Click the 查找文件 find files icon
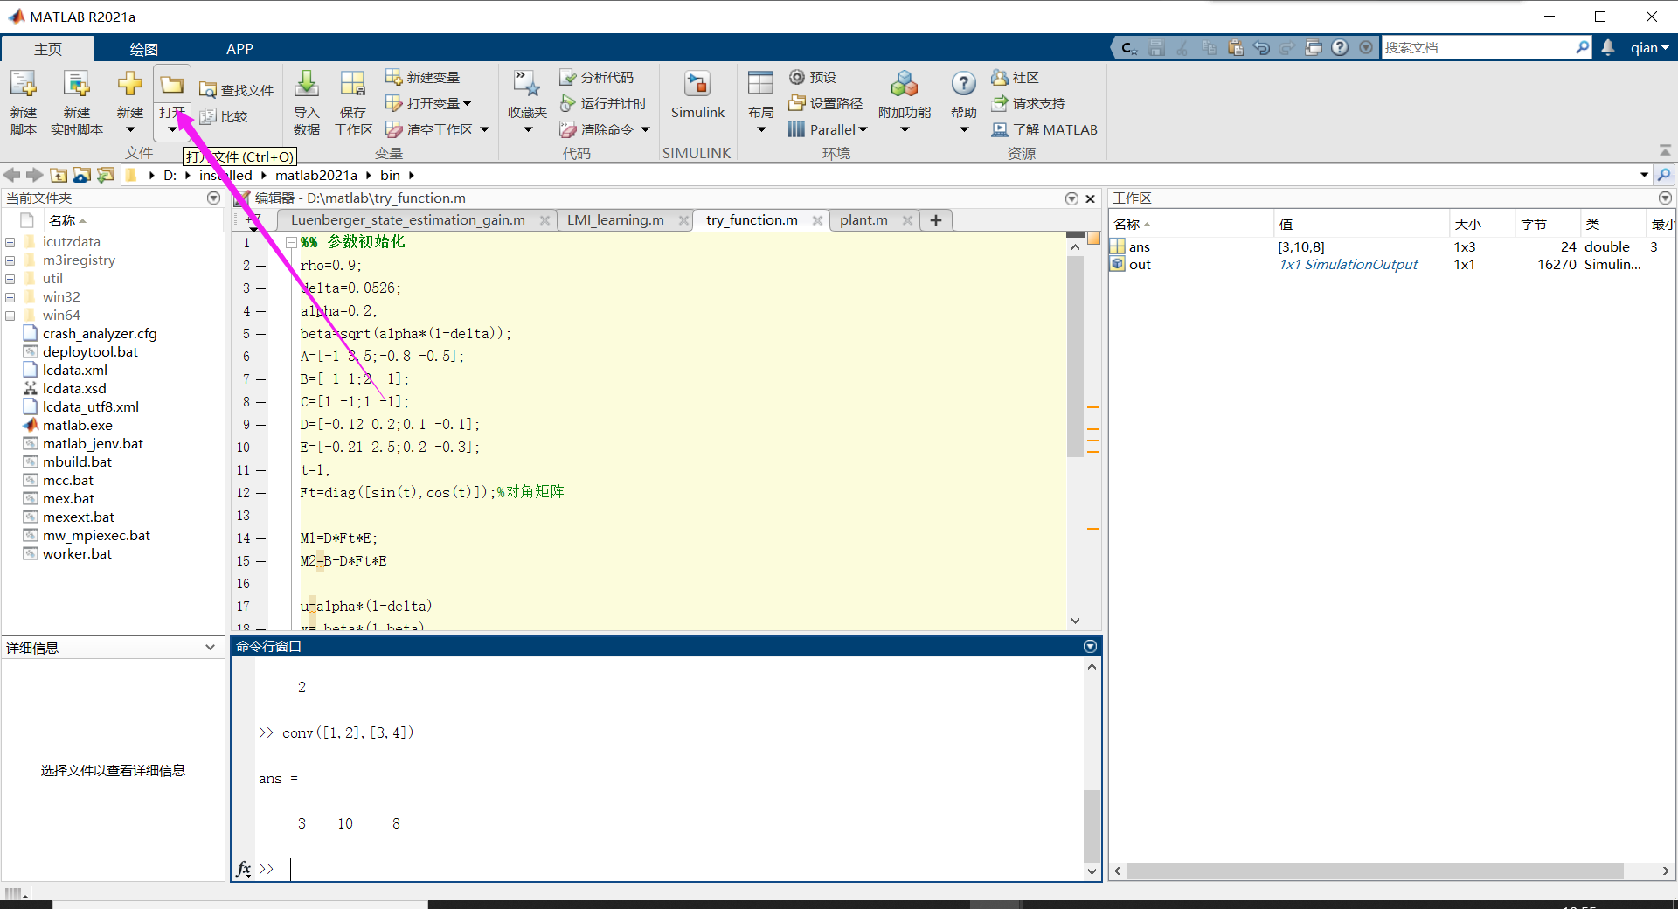 coord(208,90)
